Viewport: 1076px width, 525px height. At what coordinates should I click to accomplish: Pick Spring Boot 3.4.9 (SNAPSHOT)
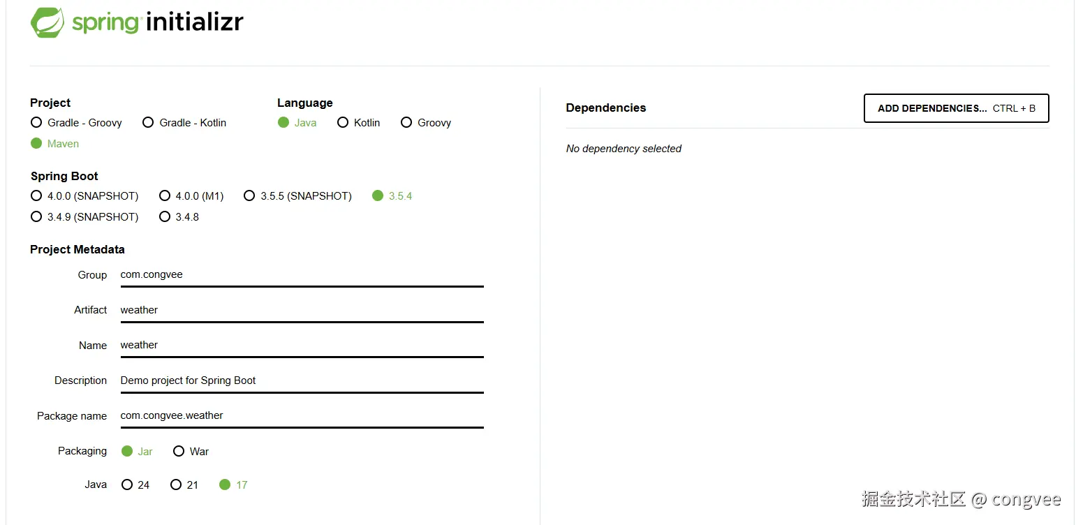84,217
